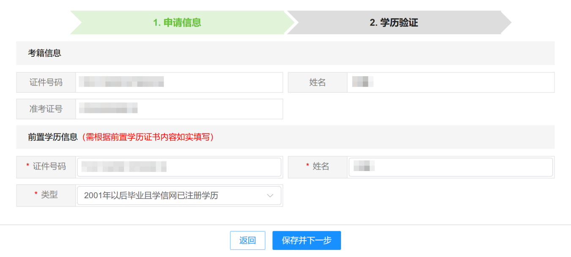Click the 准考证号 input field
This screenshot has width=571, height=257.
(178, 109)
